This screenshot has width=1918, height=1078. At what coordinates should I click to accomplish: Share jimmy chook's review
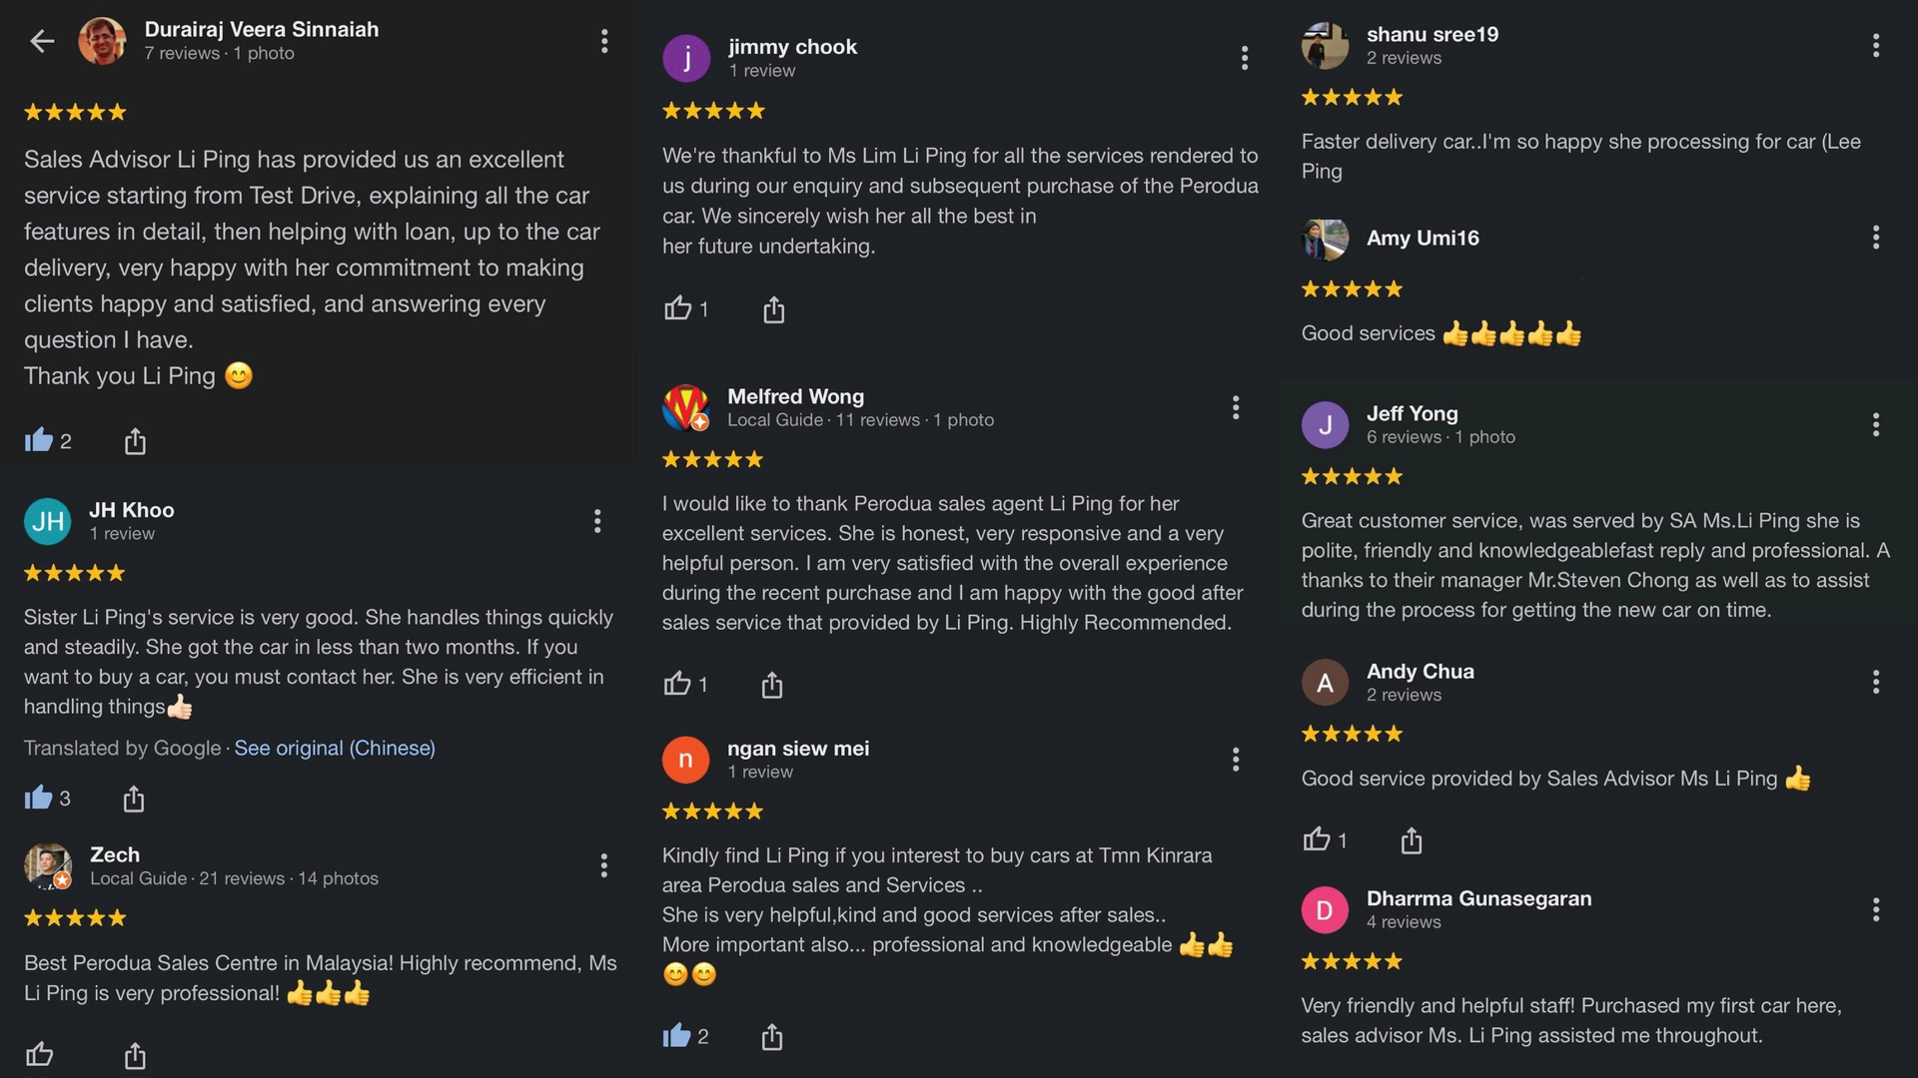click(x=774, y=310)
